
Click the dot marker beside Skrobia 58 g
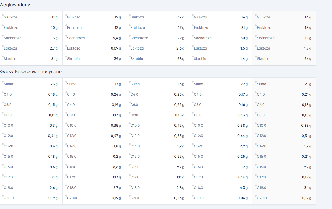[x=129, y=56]
